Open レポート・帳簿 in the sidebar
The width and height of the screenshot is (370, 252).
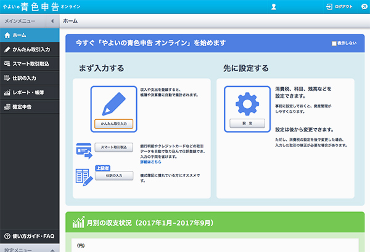30,92
